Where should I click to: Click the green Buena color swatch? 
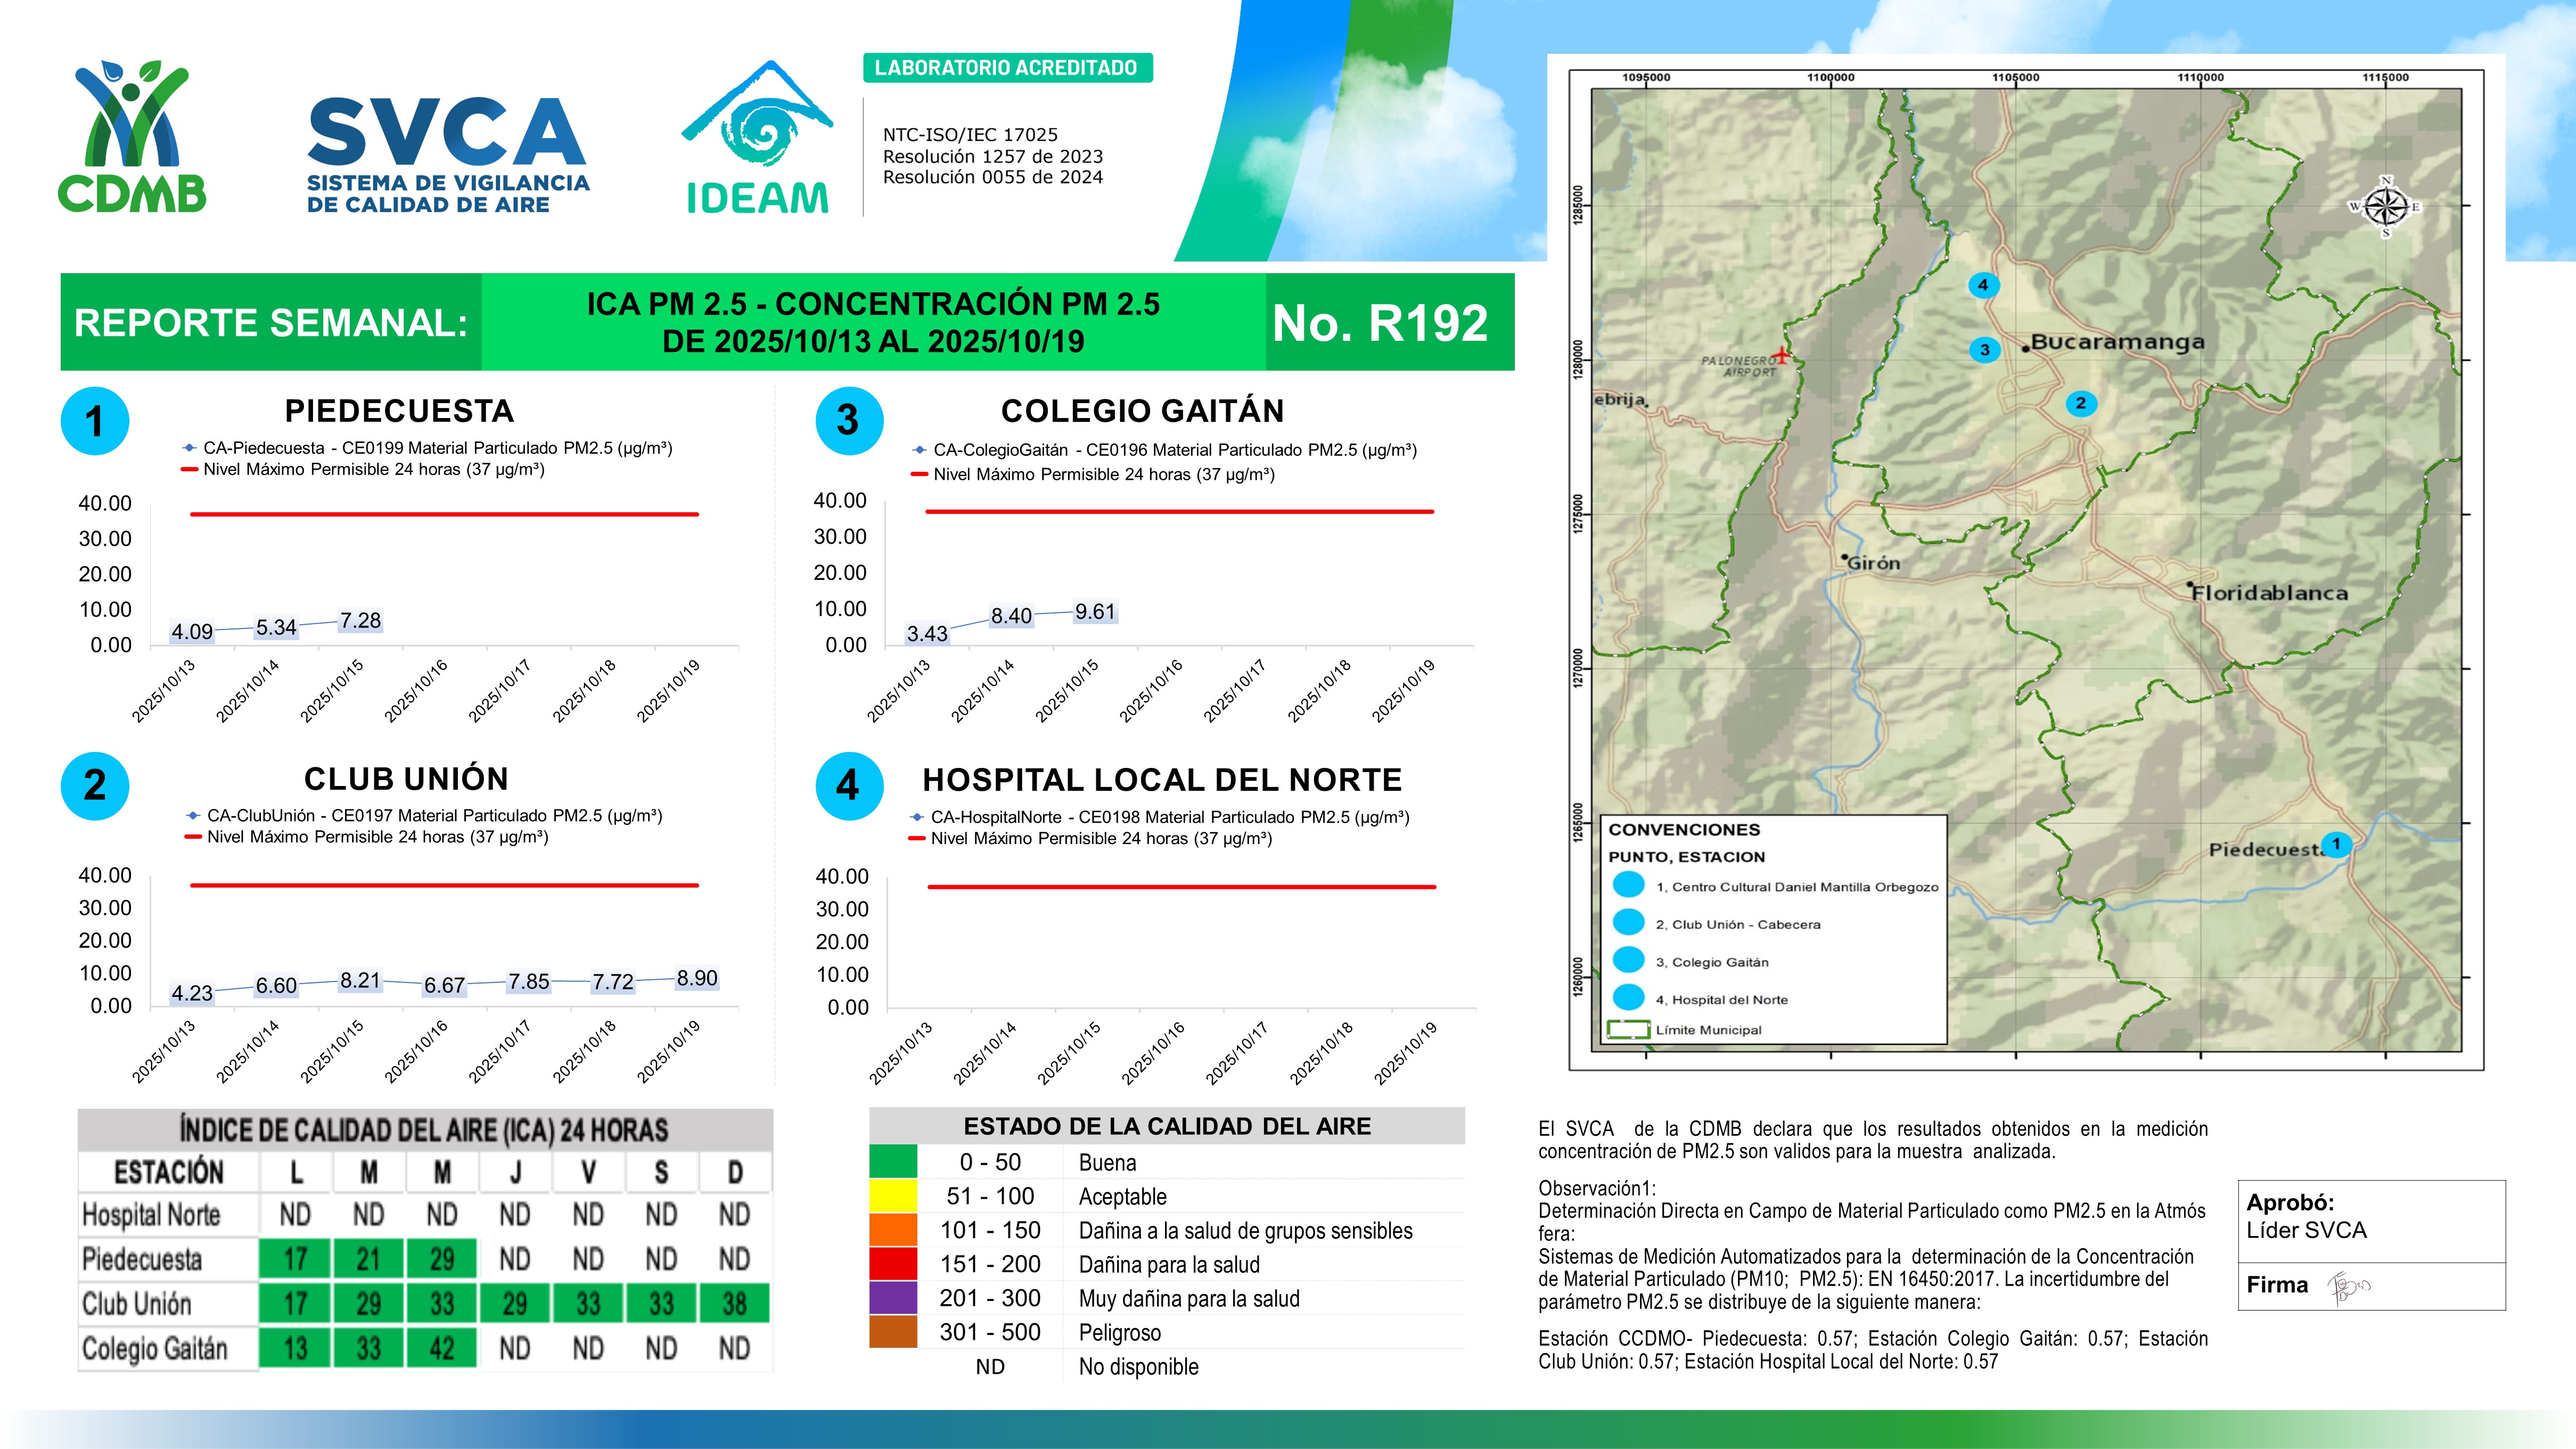point(893,1162)
